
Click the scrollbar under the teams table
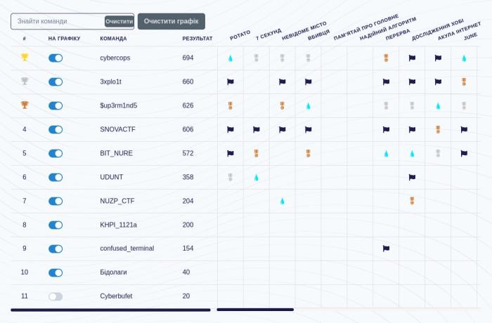[x=110, y=310]
